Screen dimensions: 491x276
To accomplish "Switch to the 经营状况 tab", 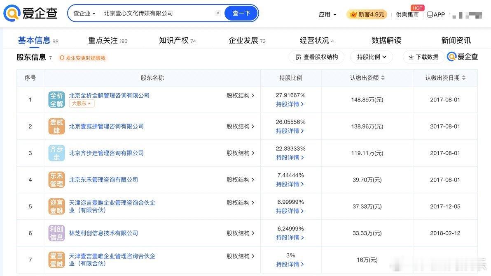I will [317, 40].
